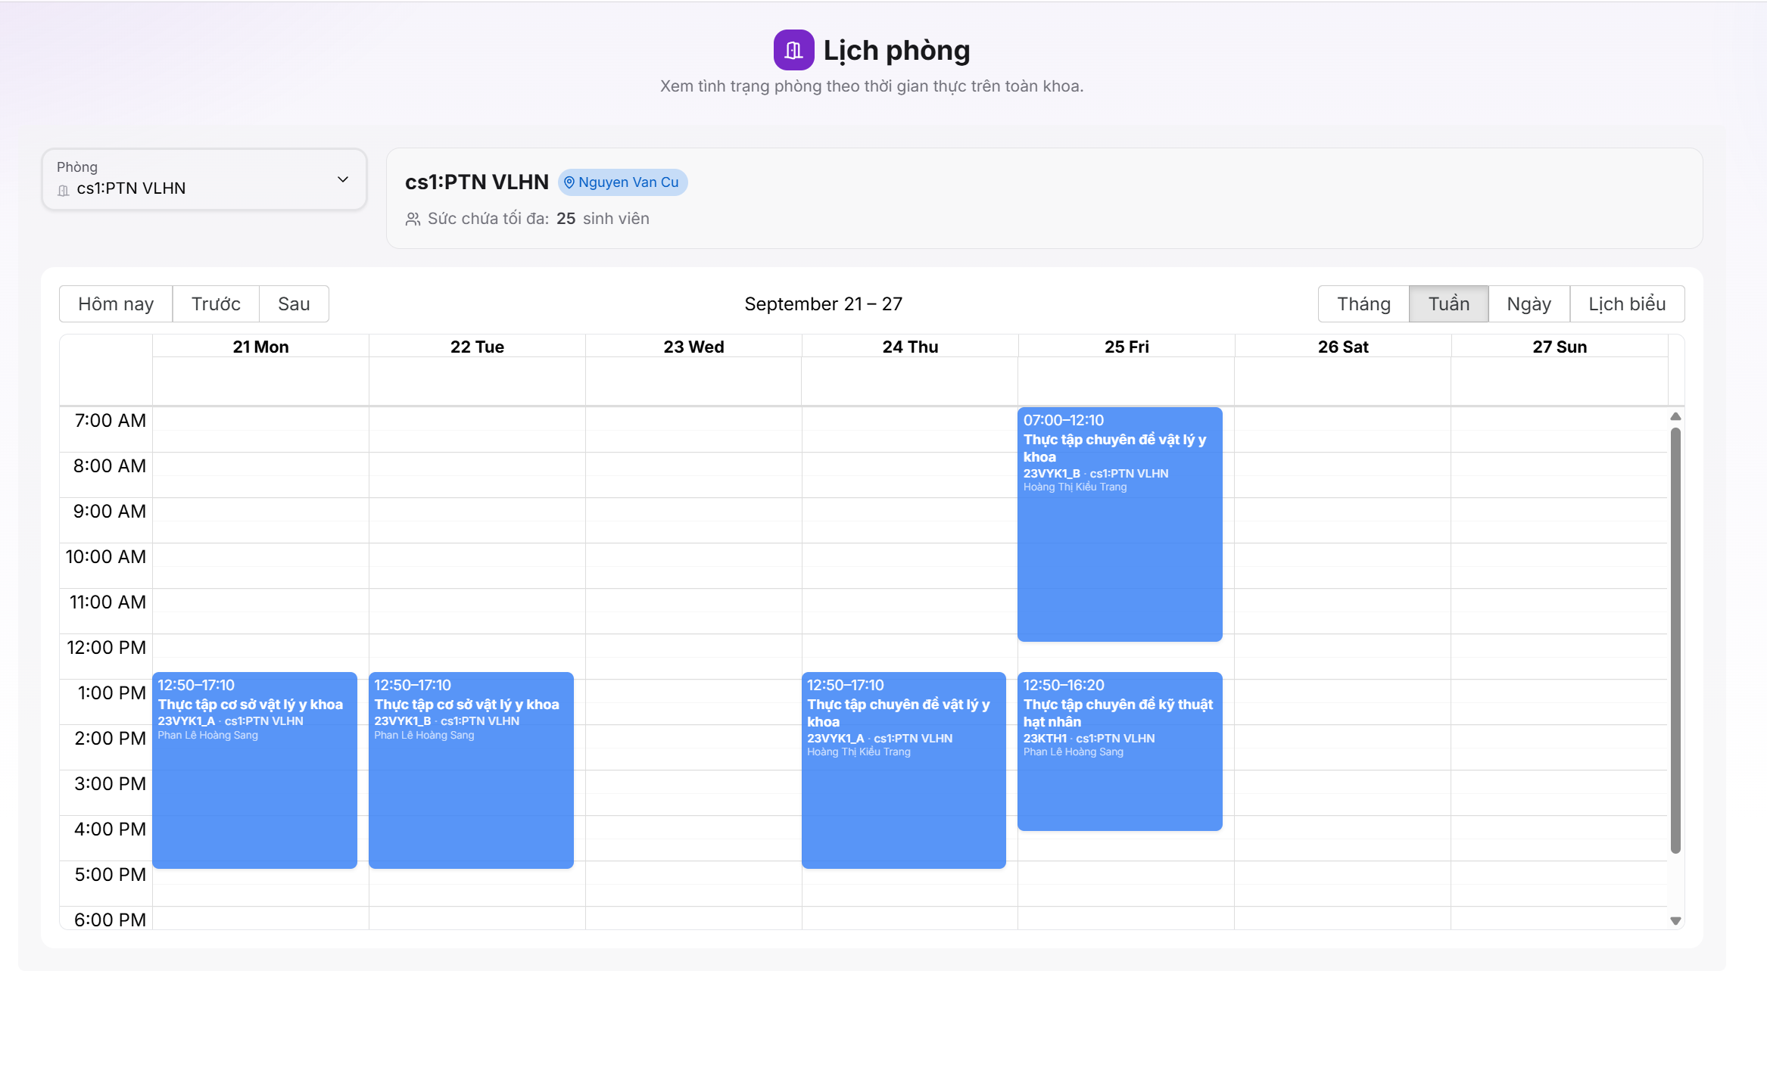Click the purple room calendar logo icon
Viewport: 1767px width, 1083px height.
pos(793,50)
